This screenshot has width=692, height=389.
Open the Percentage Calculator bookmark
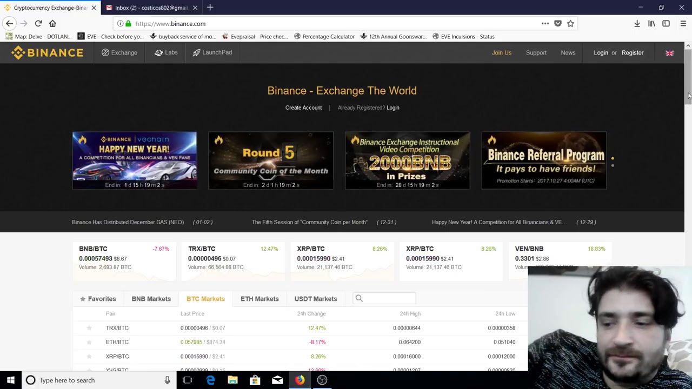[x=324, y=36]
